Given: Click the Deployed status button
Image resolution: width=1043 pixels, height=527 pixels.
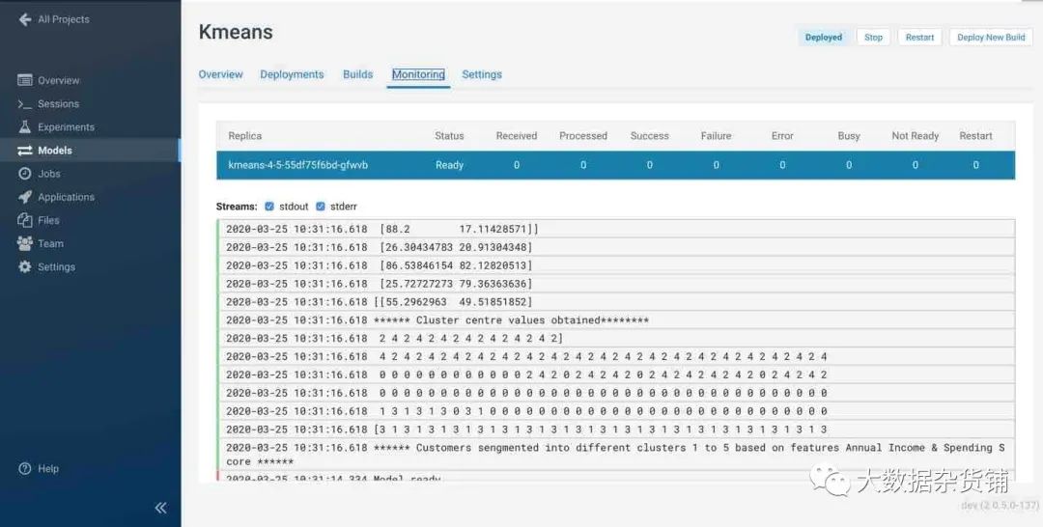Looking at the screenshot, I should coord(824,38).
